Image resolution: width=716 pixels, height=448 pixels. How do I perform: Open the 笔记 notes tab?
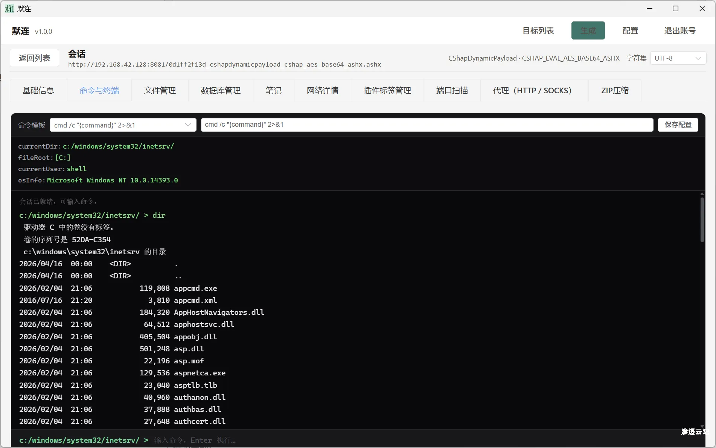pyautogui.click(x=273, y=90)
